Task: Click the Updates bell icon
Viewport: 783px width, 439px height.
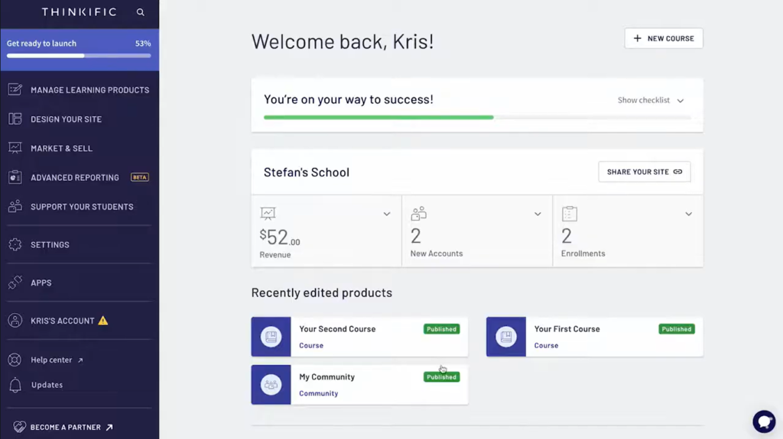Action: (x=15, y=385)
